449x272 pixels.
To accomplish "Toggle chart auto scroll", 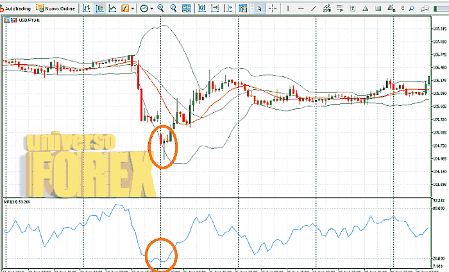I will coord(203,8).
